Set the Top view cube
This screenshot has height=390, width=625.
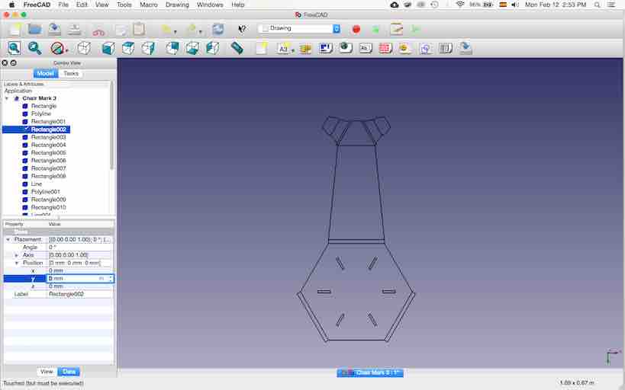click(x=128, y=48)
